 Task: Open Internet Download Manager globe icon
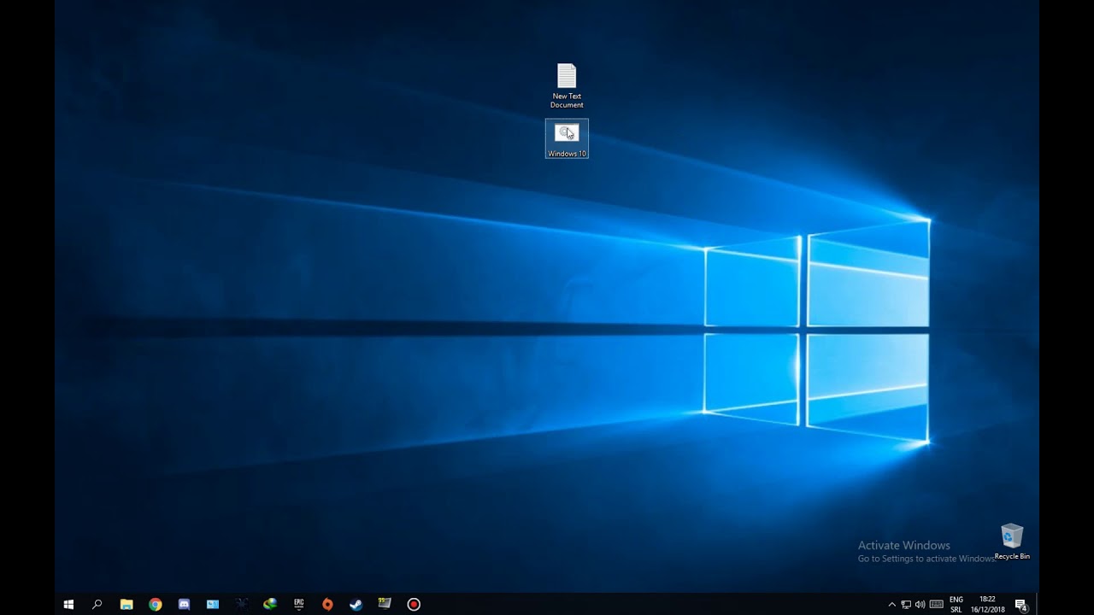click(270, 604)
